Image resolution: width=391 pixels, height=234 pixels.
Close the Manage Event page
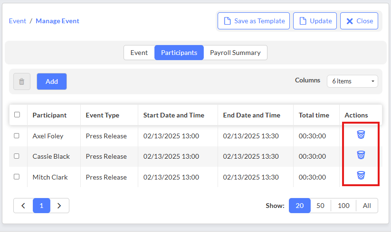click(x=359, y=21)
